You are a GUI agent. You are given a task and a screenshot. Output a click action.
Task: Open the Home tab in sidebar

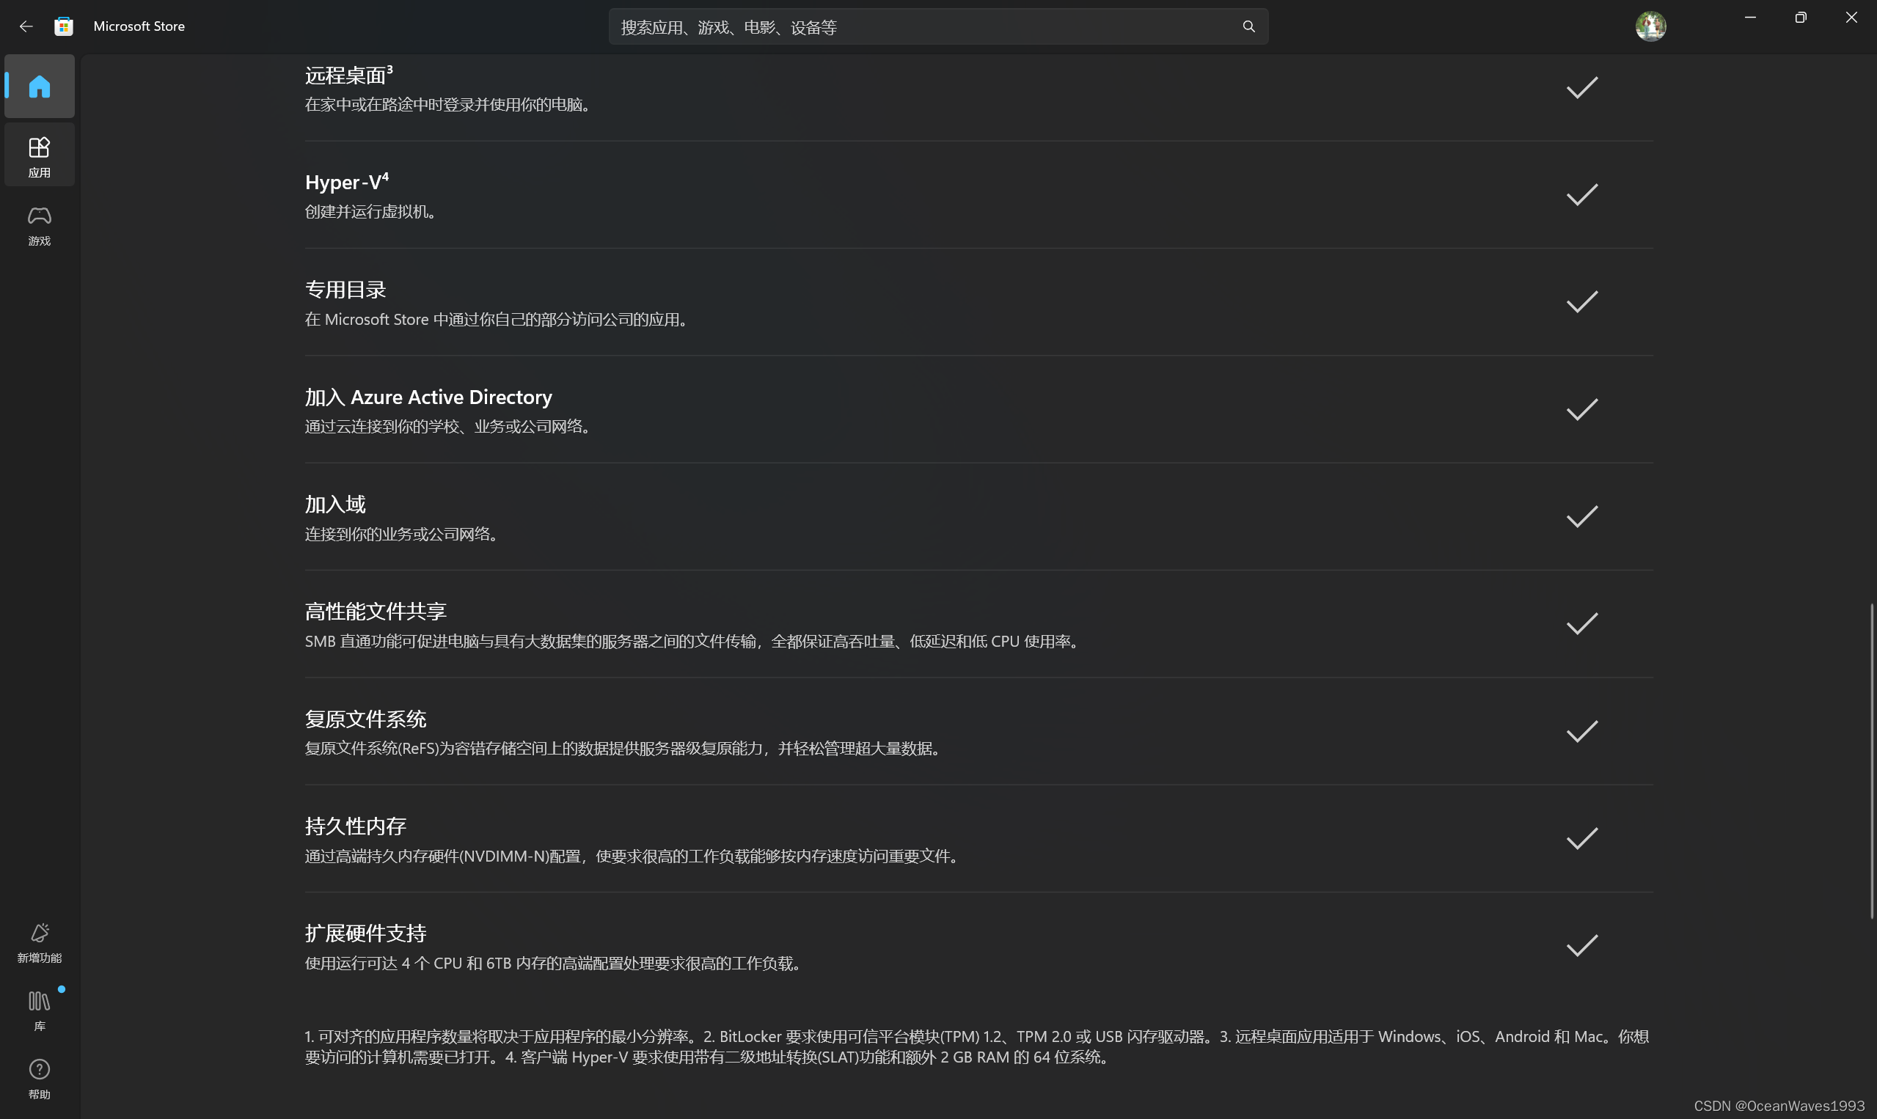[39, 86]
